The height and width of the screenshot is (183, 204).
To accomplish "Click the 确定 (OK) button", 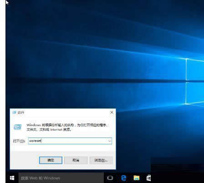I will click(51, 160).
